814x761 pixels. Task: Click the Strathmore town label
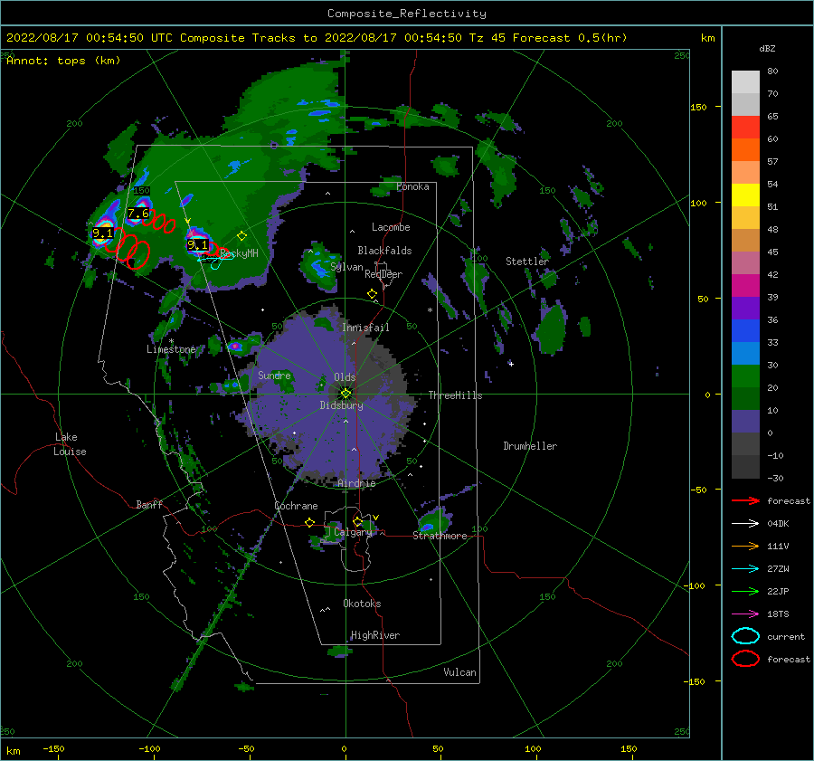pyautogui.click(x=440, y=536)
